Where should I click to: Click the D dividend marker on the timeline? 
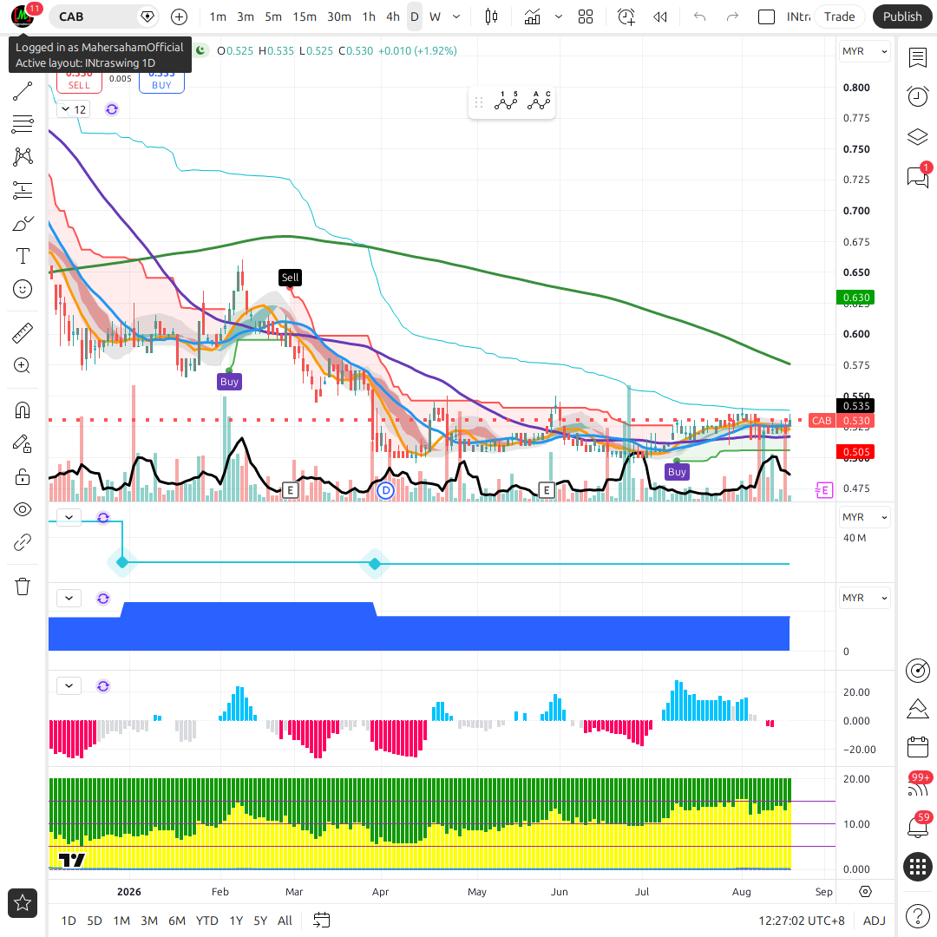(386, 490)
